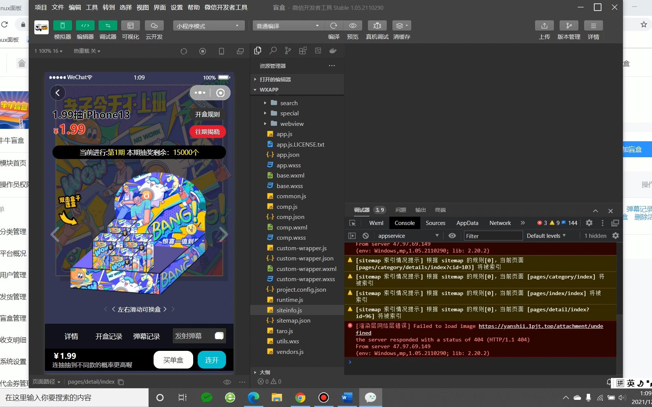Click the console Filter input field

(493, 236)
